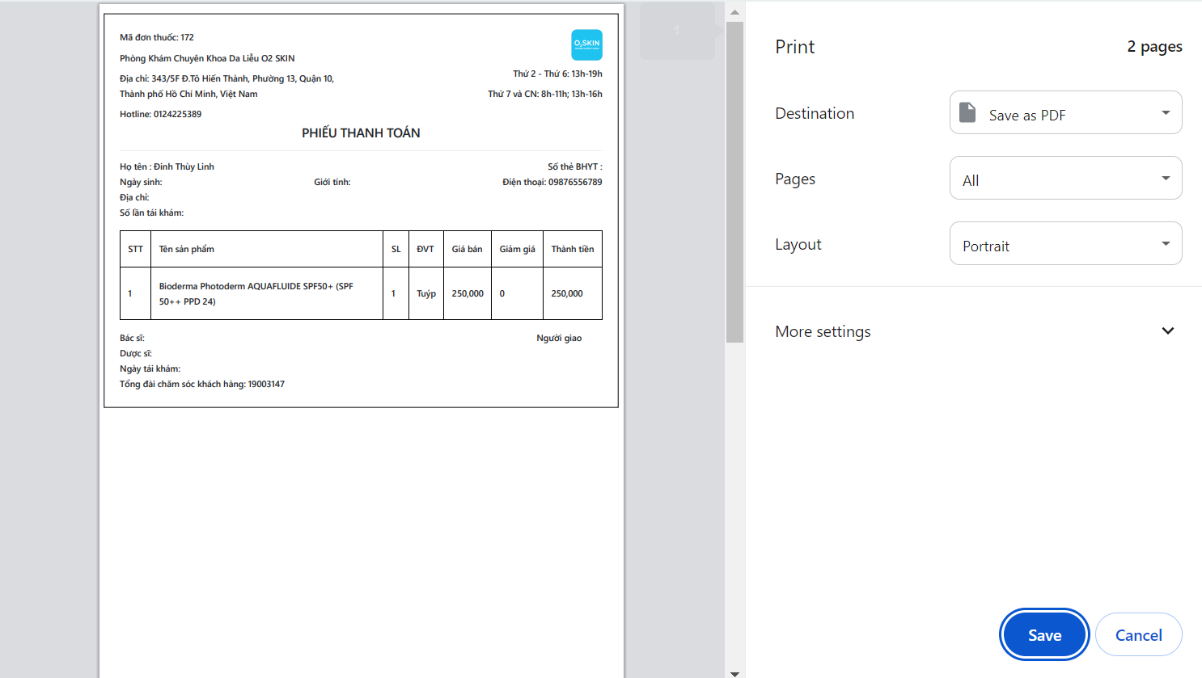Image resolution: width=1202 pixels, height=678 pixels.
Task: Click the O2 SKIN logo in preview
Action: [586, 44]
